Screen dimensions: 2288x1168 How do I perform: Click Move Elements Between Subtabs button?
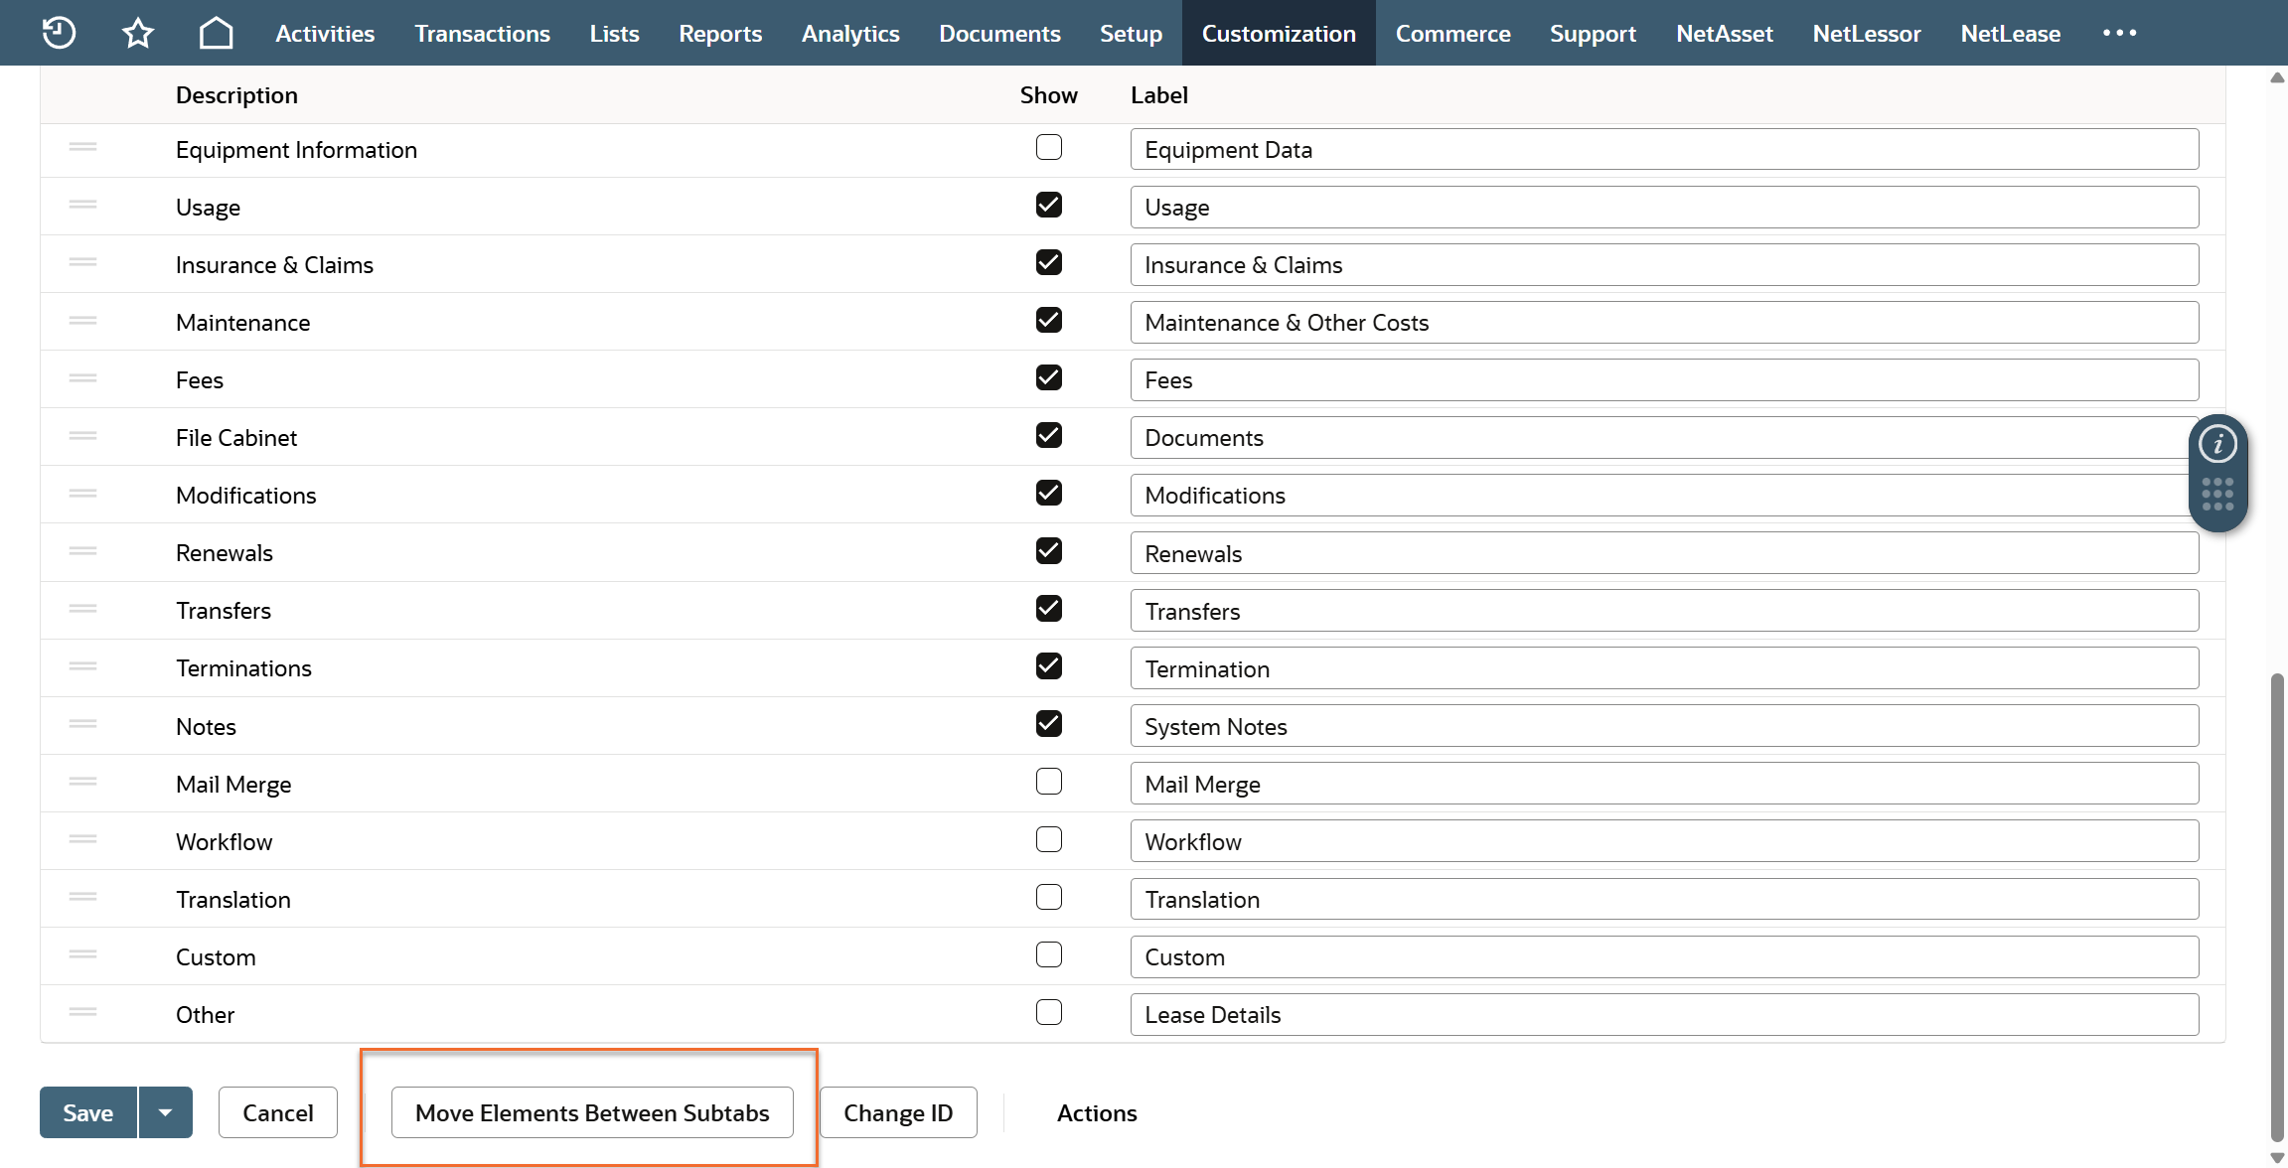point(592,1112)
